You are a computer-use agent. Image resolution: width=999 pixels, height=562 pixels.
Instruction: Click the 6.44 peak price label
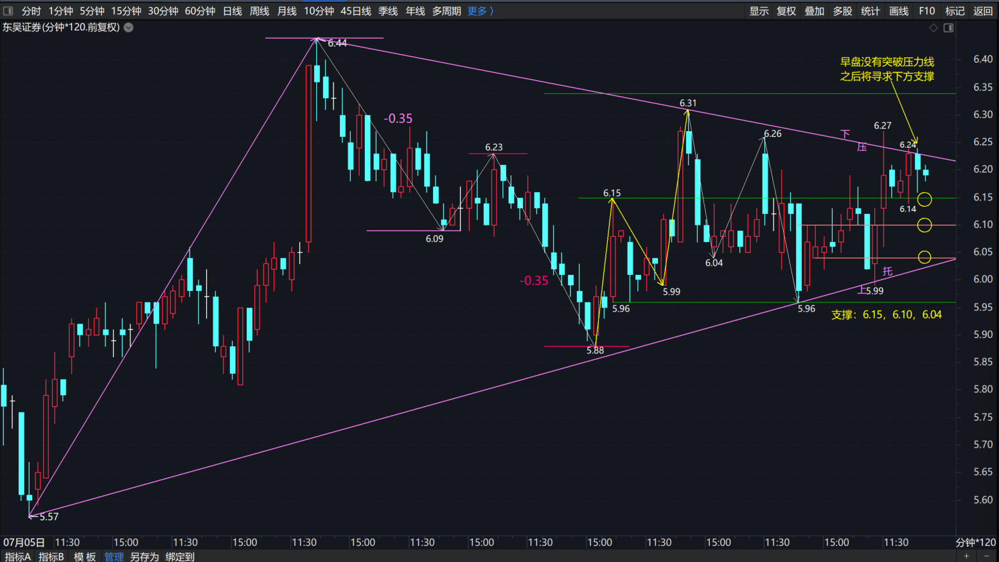click(337, 43)
